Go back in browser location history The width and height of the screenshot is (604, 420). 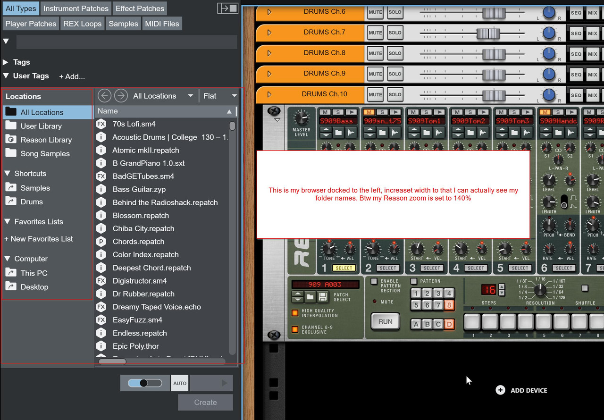[x=104, y=96]
